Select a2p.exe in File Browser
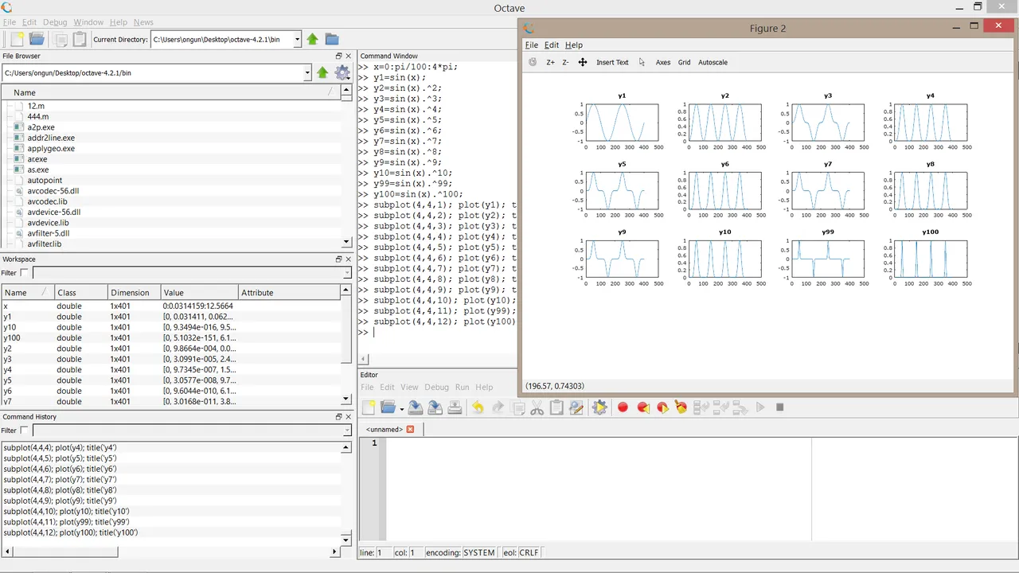Image resolution: width=1019 pixels, height=573 pixels. pyautogui.click(x=41, y=127)
